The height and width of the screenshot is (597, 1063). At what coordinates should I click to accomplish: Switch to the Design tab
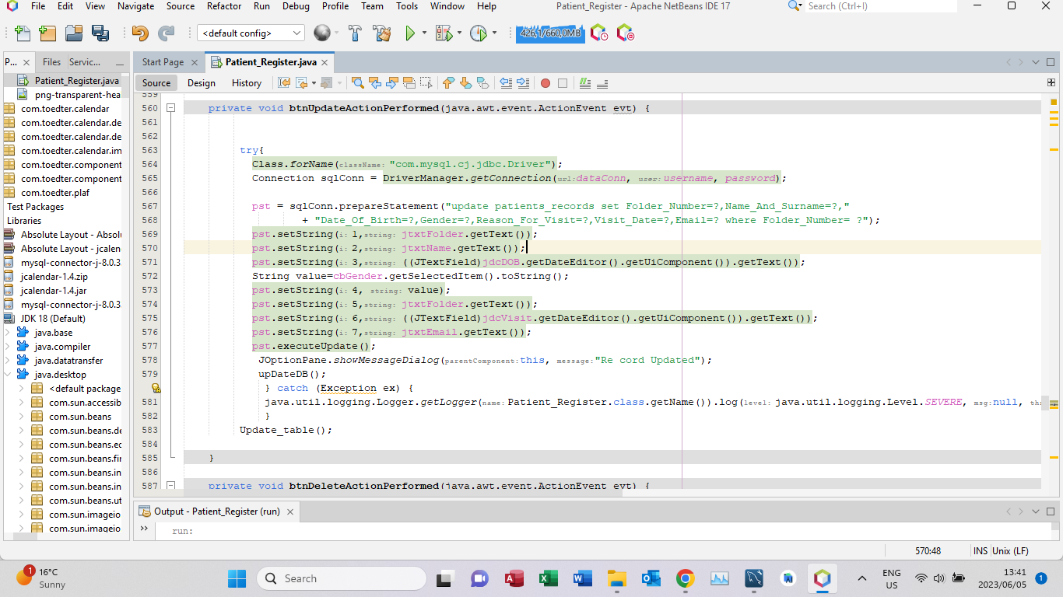(201, 82)
